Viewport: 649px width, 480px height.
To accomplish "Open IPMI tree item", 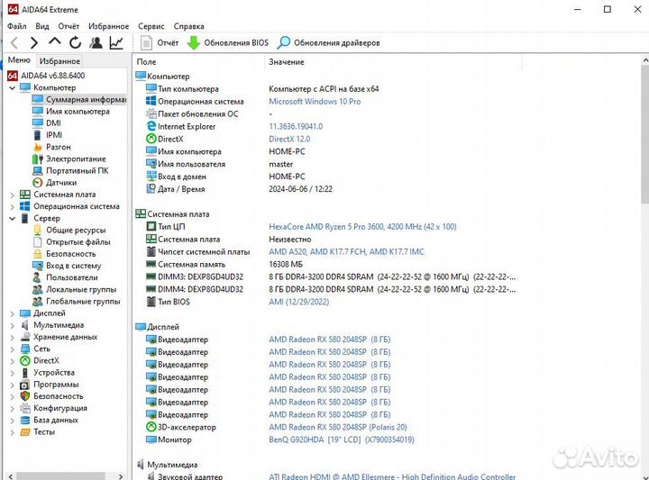I will 48,135.
